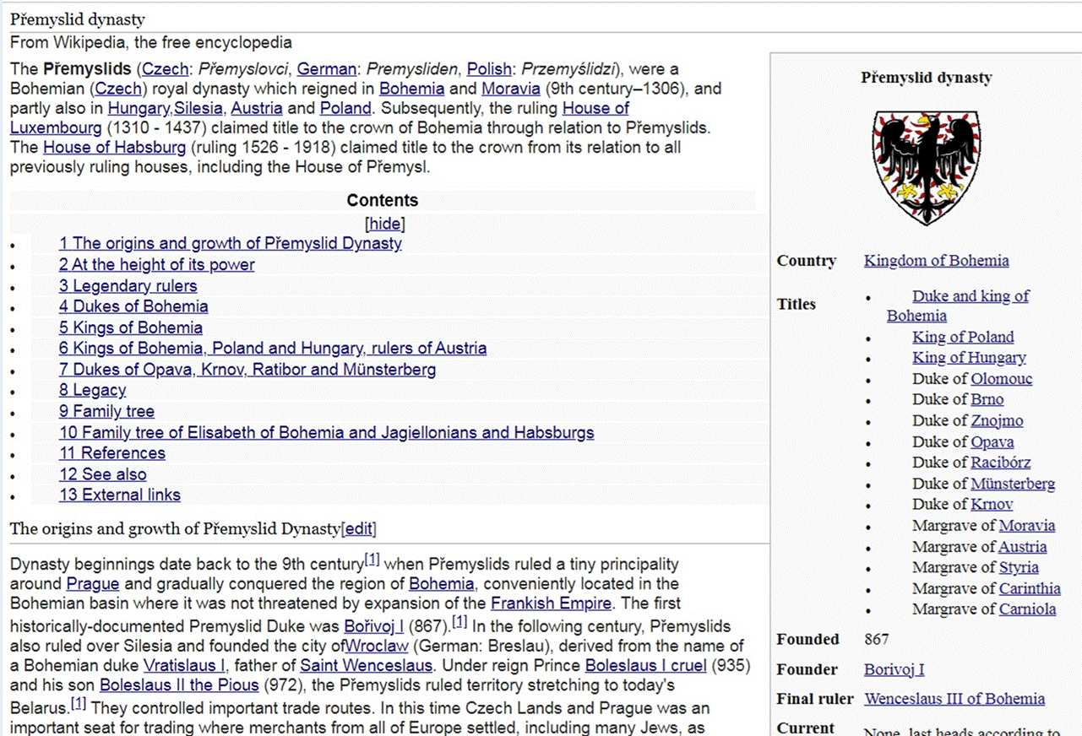Open the Bohemia link in the intro paragraph

411,88
